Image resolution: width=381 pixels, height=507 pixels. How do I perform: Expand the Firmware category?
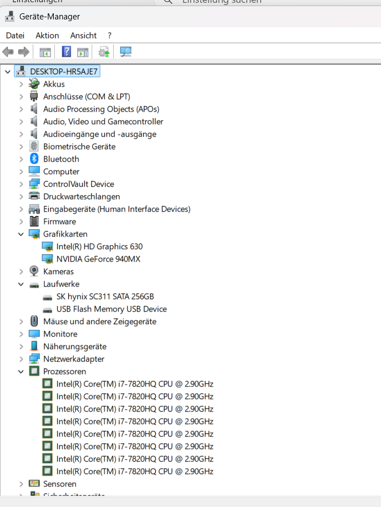(21, 222)
